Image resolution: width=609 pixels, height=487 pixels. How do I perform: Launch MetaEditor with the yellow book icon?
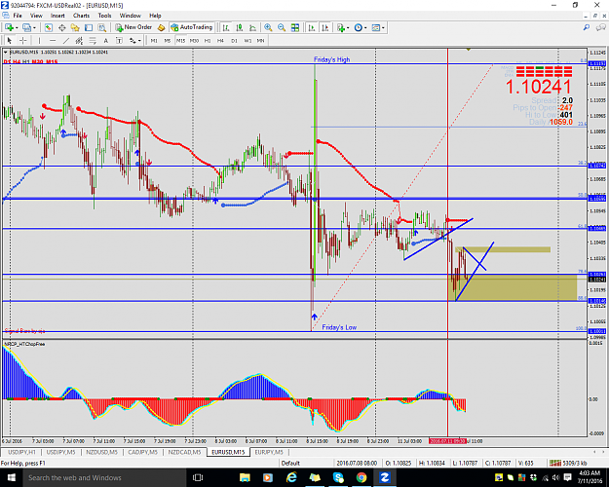tap(161, 27)
